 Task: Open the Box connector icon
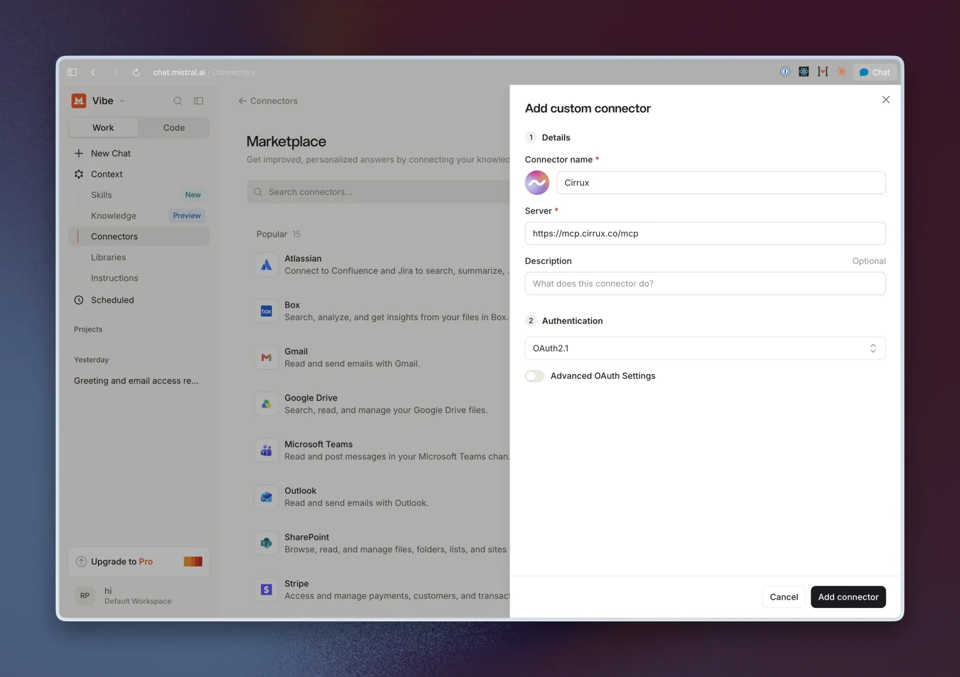pos(266,311)
